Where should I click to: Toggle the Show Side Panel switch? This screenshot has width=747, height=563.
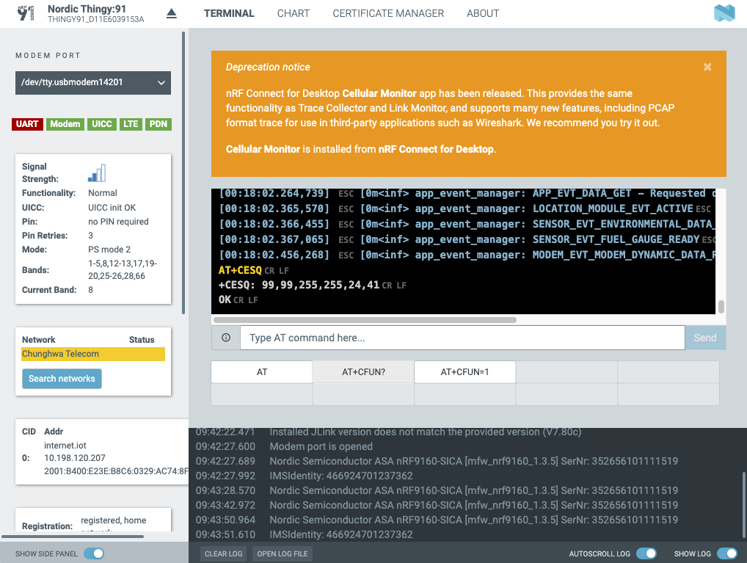pyautogui.click(x=94, y=553)
